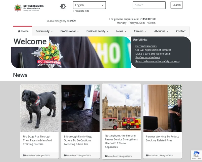Read Fleet with 17 New Appliances article
Screen dimensions: 202x162
point(121,141)
